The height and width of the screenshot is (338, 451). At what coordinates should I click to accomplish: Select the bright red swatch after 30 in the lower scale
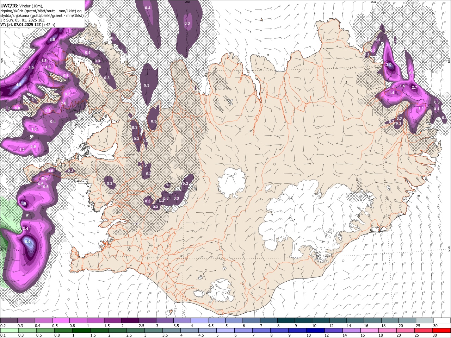[442, 330]
